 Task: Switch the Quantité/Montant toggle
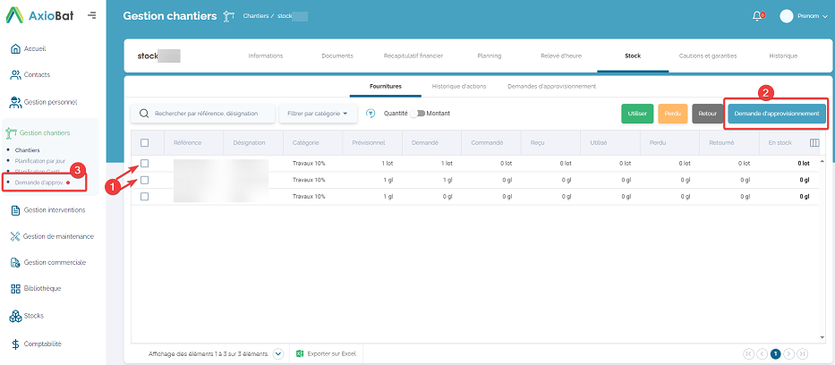(418, 114)
